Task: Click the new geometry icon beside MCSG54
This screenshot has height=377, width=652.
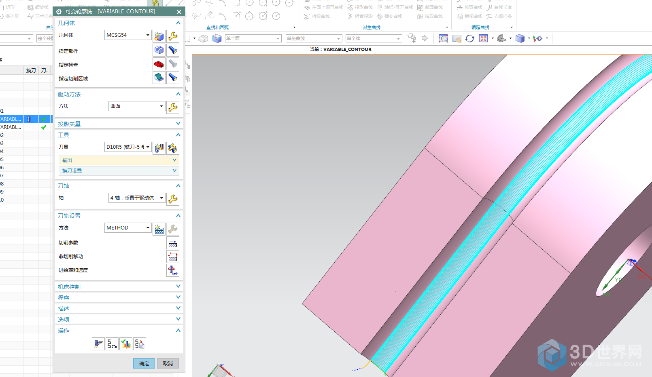Action: pyautogui.click(x=159, y=36)
